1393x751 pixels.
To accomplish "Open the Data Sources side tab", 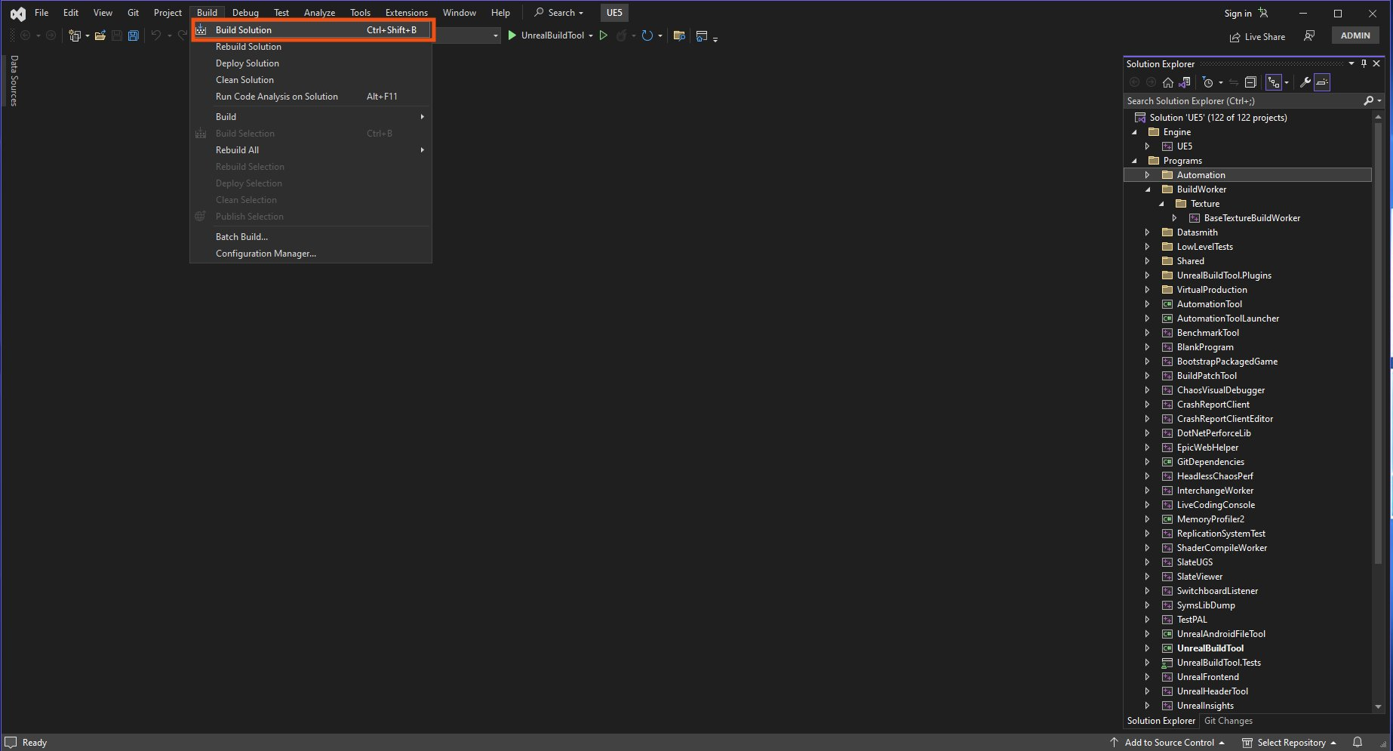I will click(14, 81).
